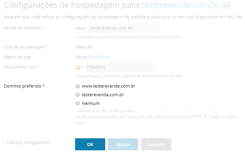Focus the Nome de domínio input field
Image resolution: width=245 pixels, height=155 pixels.
tap(124, 28)
